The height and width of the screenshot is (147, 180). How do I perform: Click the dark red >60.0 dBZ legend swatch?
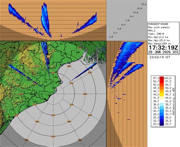click(162, 78)
